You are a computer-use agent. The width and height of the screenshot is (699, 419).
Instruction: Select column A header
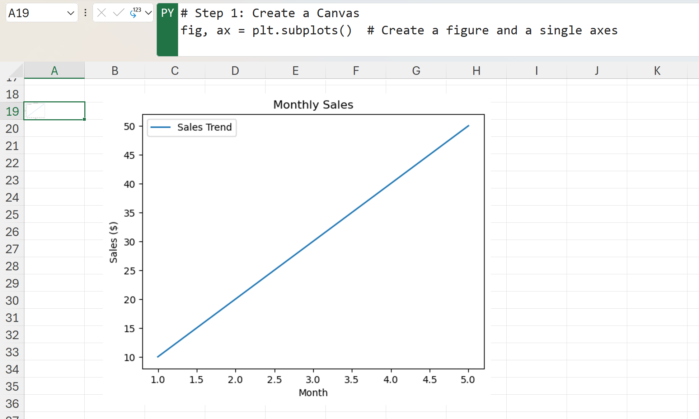54,71
